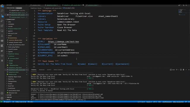Open Rename1.xlsx file in explorer
Image resolution: width=190 pixels, height=107 pixels.
pyautogui.click(x=13, y=93)
